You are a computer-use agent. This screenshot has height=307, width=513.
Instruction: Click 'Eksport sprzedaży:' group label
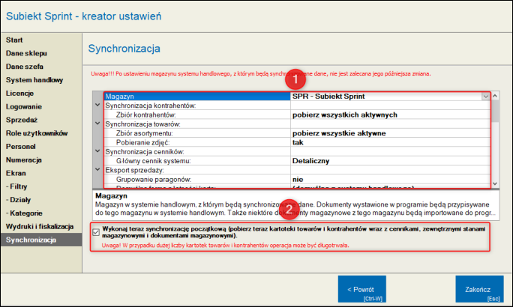(134, 170)
